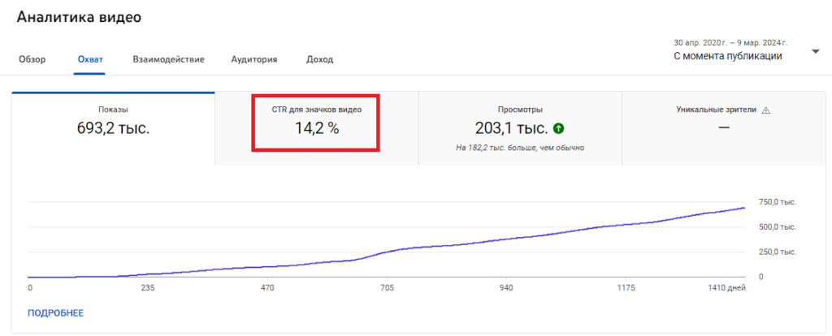Select the Охват tab

89,59
